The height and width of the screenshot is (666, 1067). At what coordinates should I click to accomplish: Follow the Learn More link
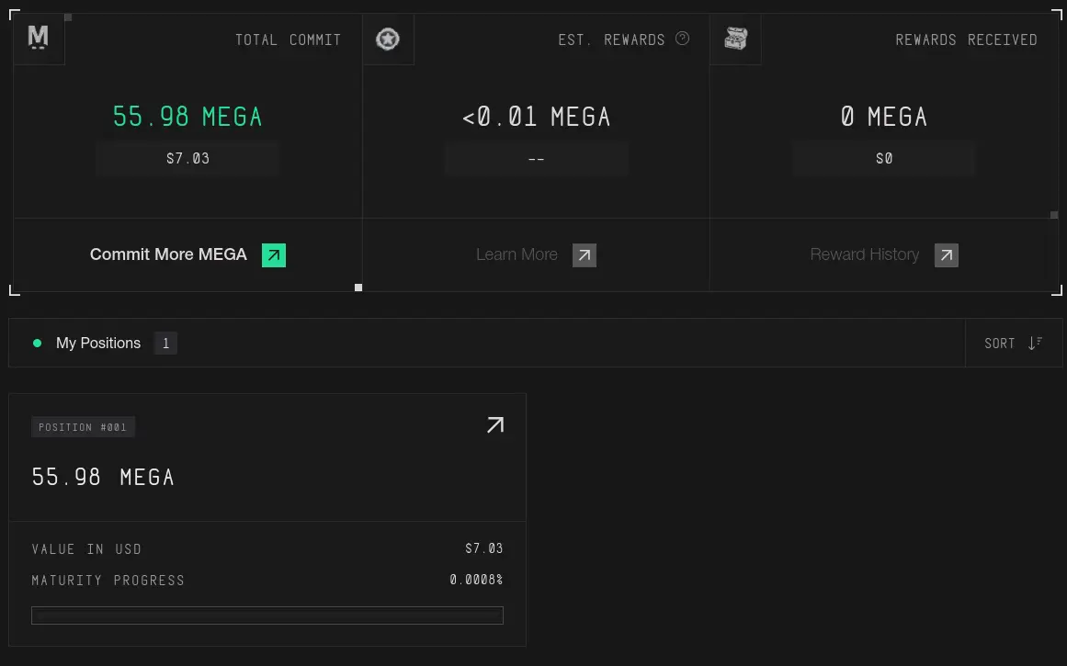[x=516, y=254]
